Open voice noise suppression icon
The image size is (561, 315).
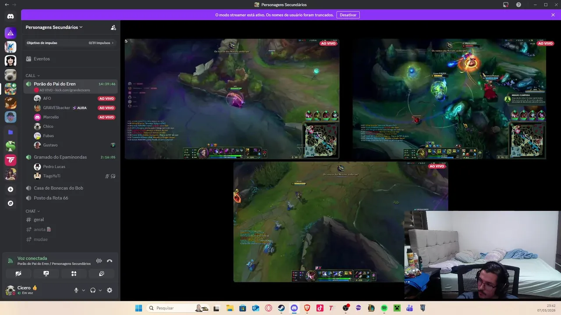click(99, 261)
